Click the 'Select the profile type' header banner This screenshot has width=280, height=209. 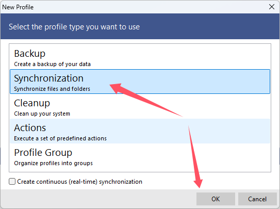tap(140, 26)
